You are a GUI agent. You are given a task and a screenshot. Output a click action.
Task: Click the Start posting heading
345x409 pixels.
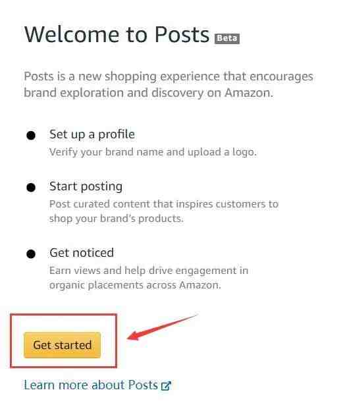pyautogui.click(x=86, y=187)
